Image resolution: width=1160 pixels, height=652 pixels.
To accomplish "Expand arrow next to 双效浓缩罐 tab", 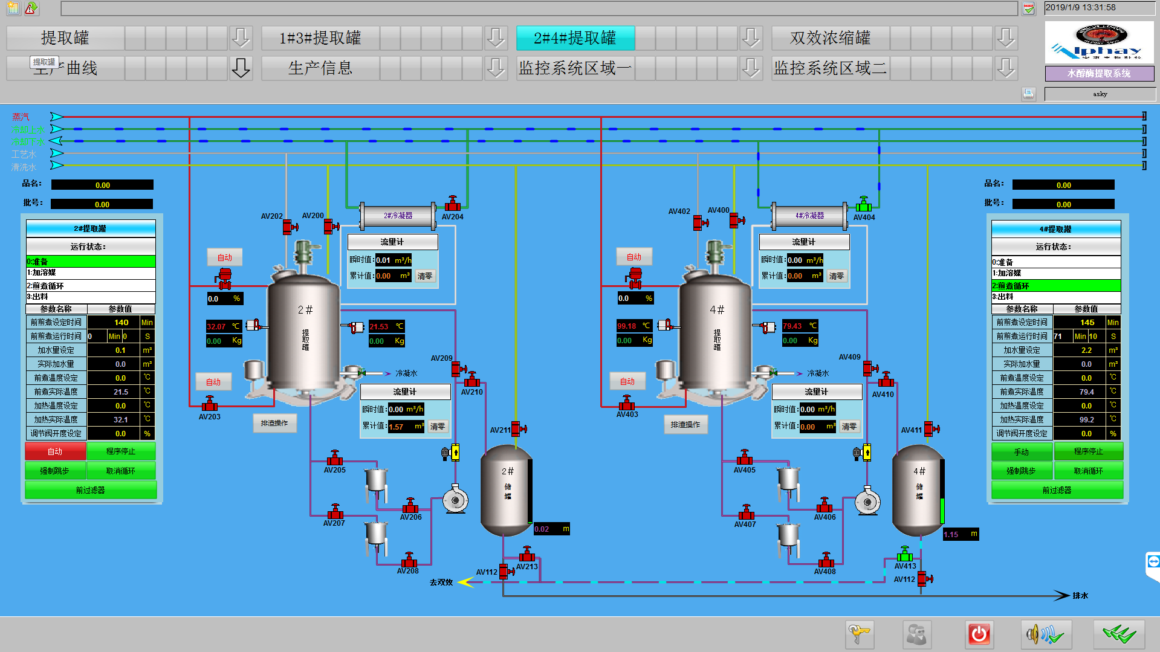I will (1006, 38).
